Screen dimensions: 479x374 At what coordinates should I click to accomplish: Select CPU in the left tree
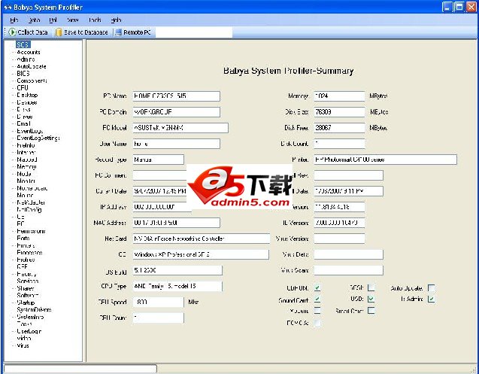(x=23, y=87)
